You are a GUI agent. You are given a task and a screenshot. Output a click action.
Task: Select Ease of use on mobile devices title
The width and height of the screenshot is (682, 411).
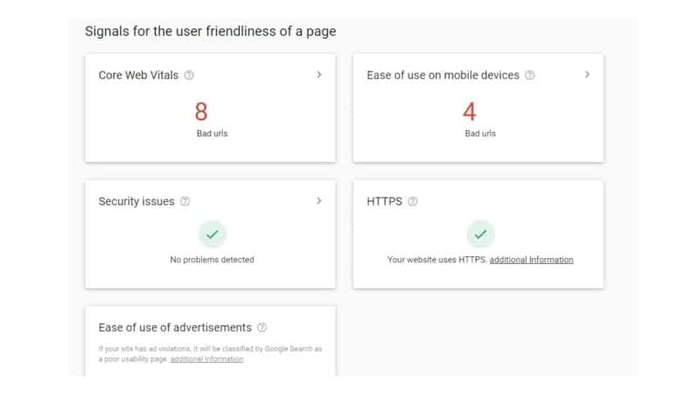tap(442, 75)
